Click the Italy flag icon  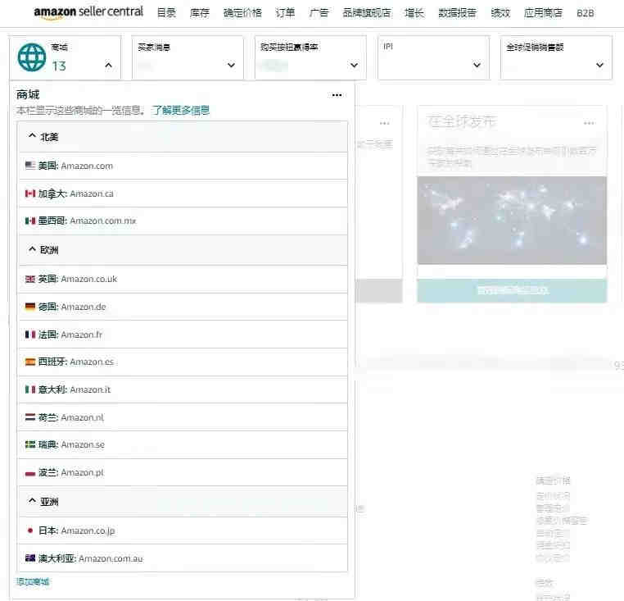click(30, 389)
